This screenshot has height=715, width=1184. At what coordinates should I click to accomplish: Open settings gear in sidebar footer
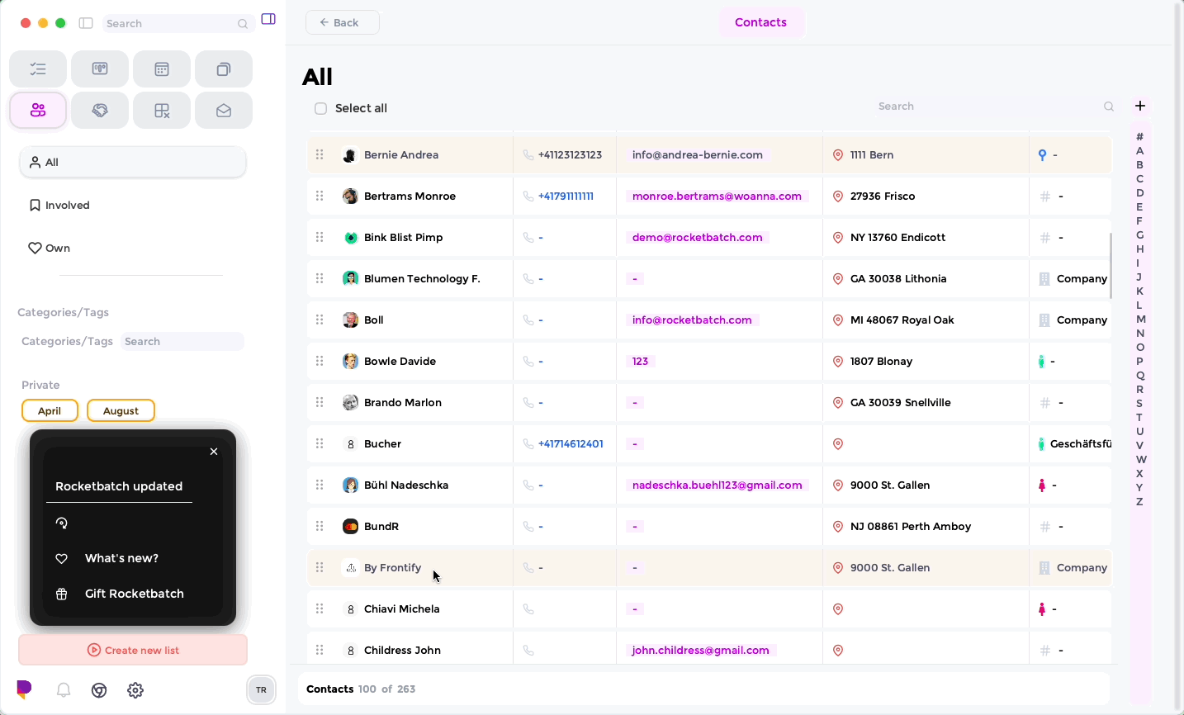pyautogui.click(x=135, y=690)
